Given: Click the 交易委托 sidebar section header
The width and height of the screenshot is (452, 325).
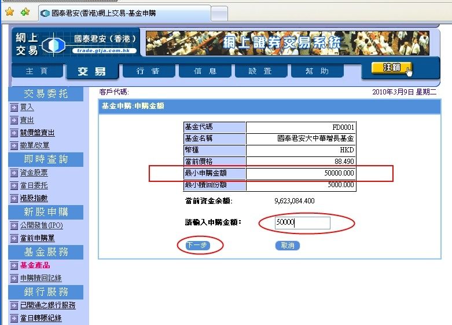Looking at the screenshot, I should (x=46, y=94).
